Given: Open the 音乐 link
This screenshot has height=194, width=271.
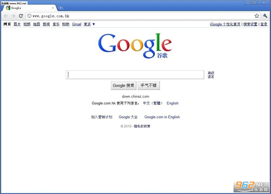Looking at the screenshot, I should [x=56, y=24].
